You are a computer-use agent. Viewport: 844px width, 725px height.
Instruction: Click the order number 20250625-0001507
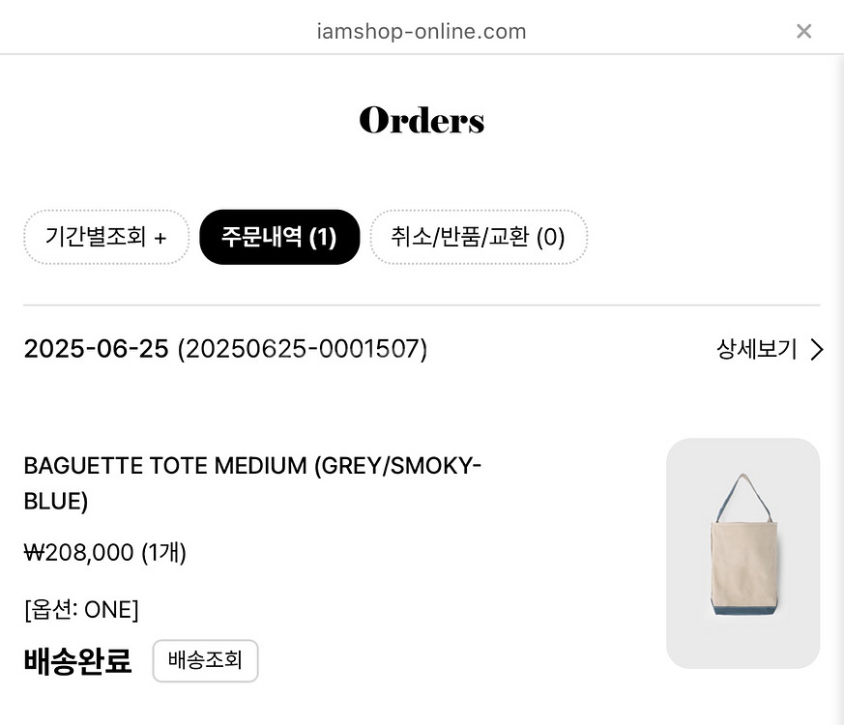(x=303, y=349)
